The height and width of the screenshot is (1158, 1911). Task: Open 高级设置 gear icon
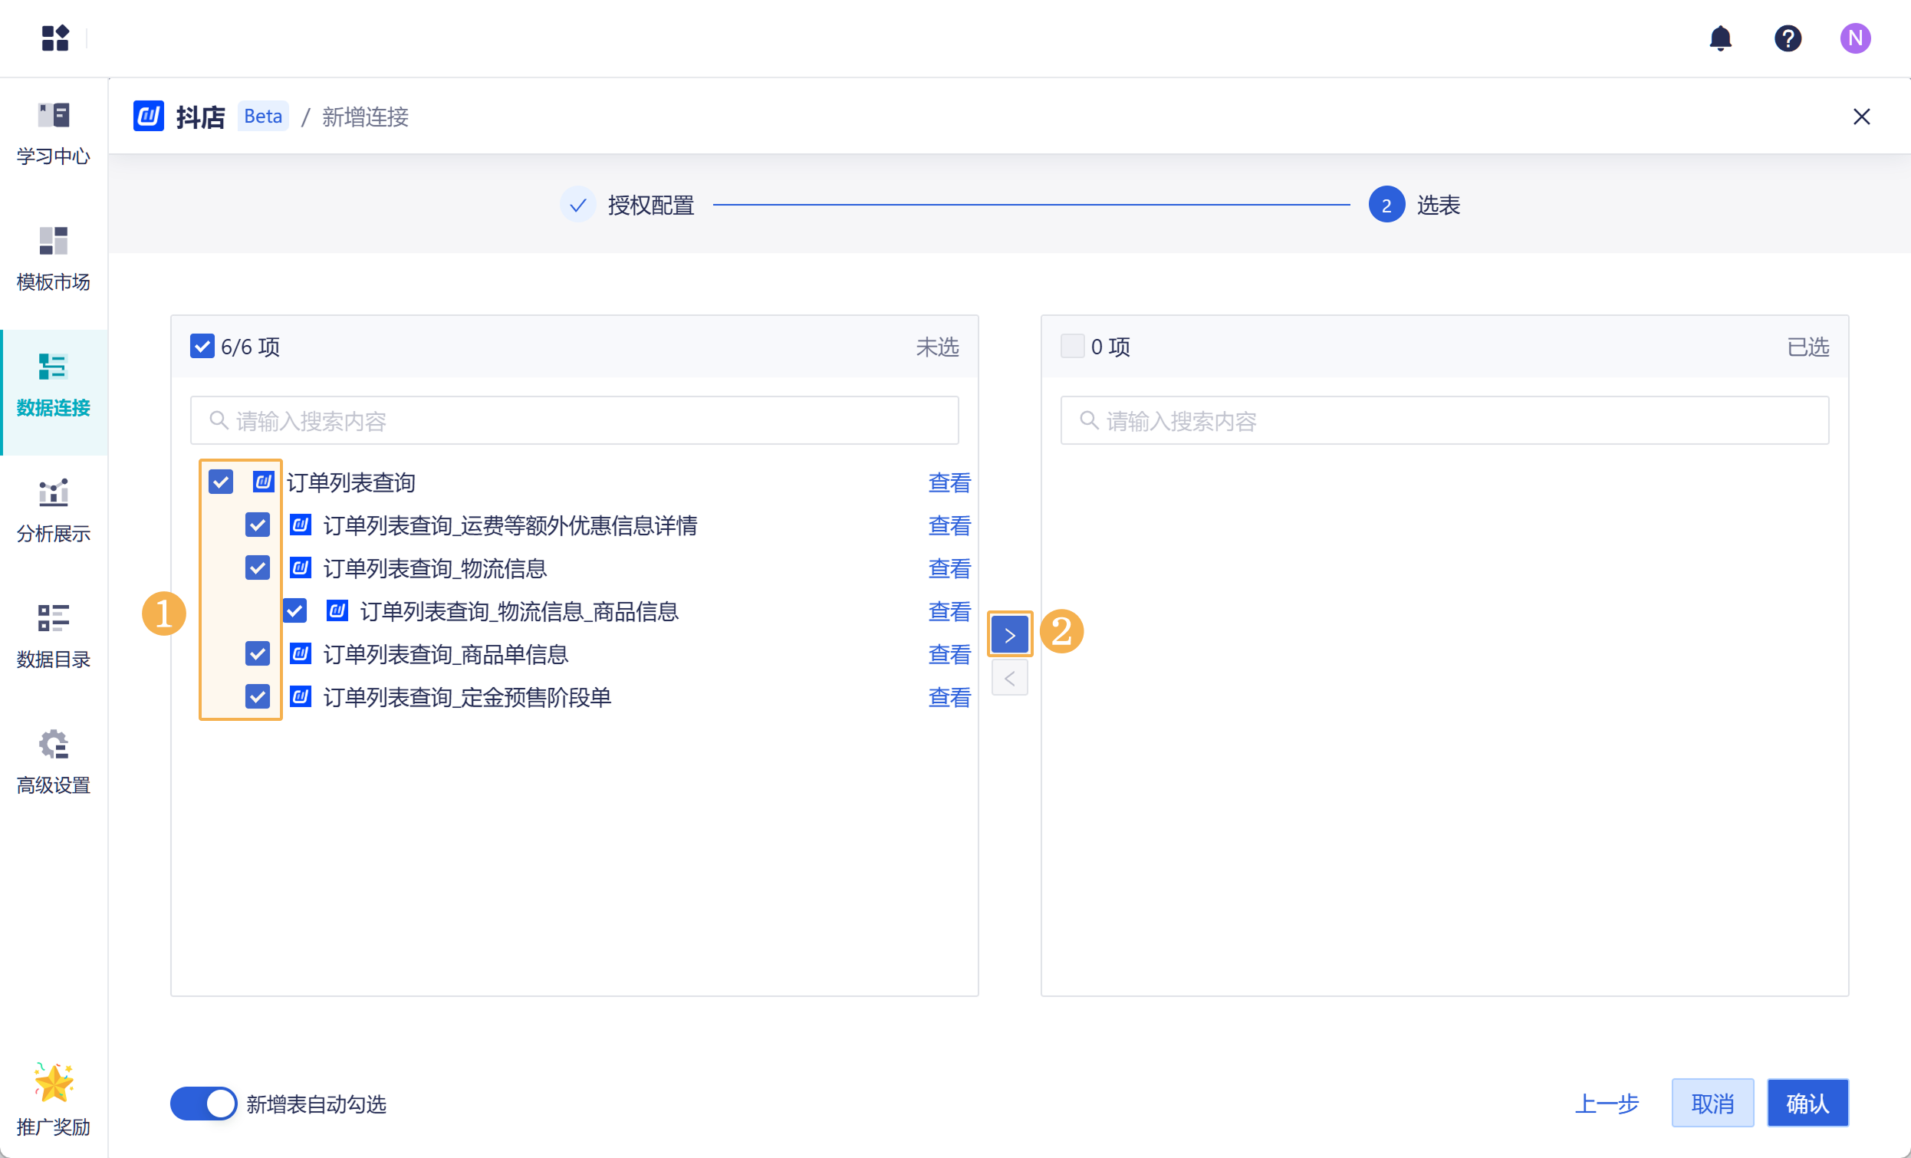54,762
